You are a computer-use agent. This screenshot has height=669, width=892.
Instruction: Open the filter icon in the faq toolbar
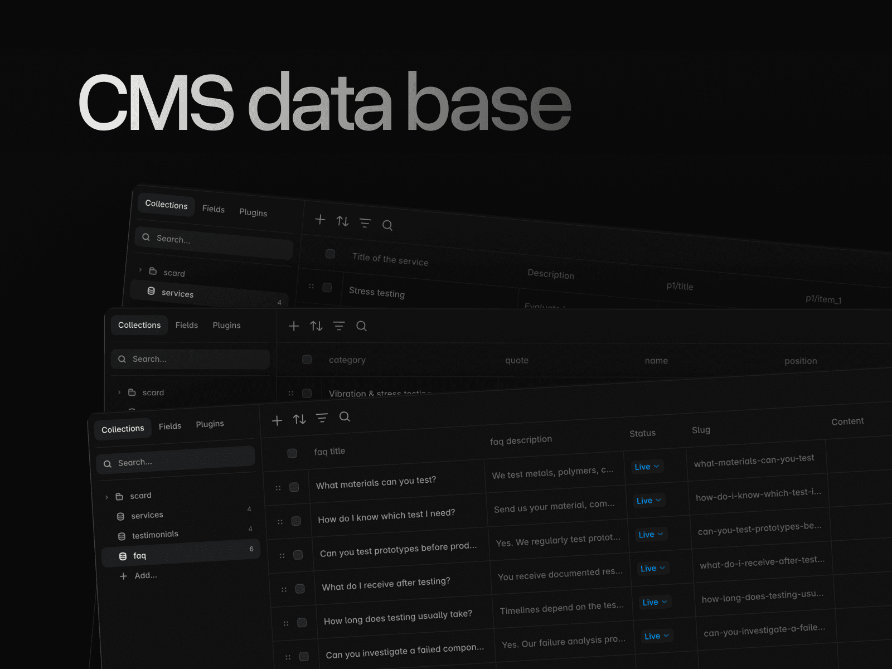pos(322,418)
